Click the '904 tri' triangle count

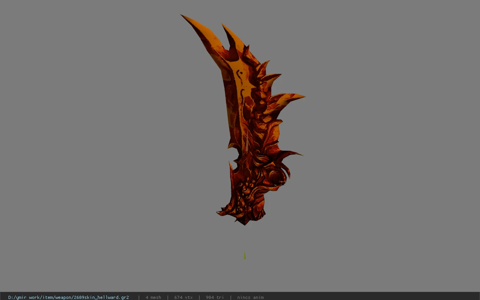[x=215, y=297]
